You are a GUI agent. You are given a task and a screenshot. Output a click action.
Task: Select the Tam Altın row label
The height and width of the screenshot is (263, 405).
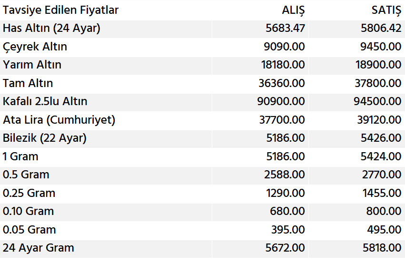tap(28, 83)
